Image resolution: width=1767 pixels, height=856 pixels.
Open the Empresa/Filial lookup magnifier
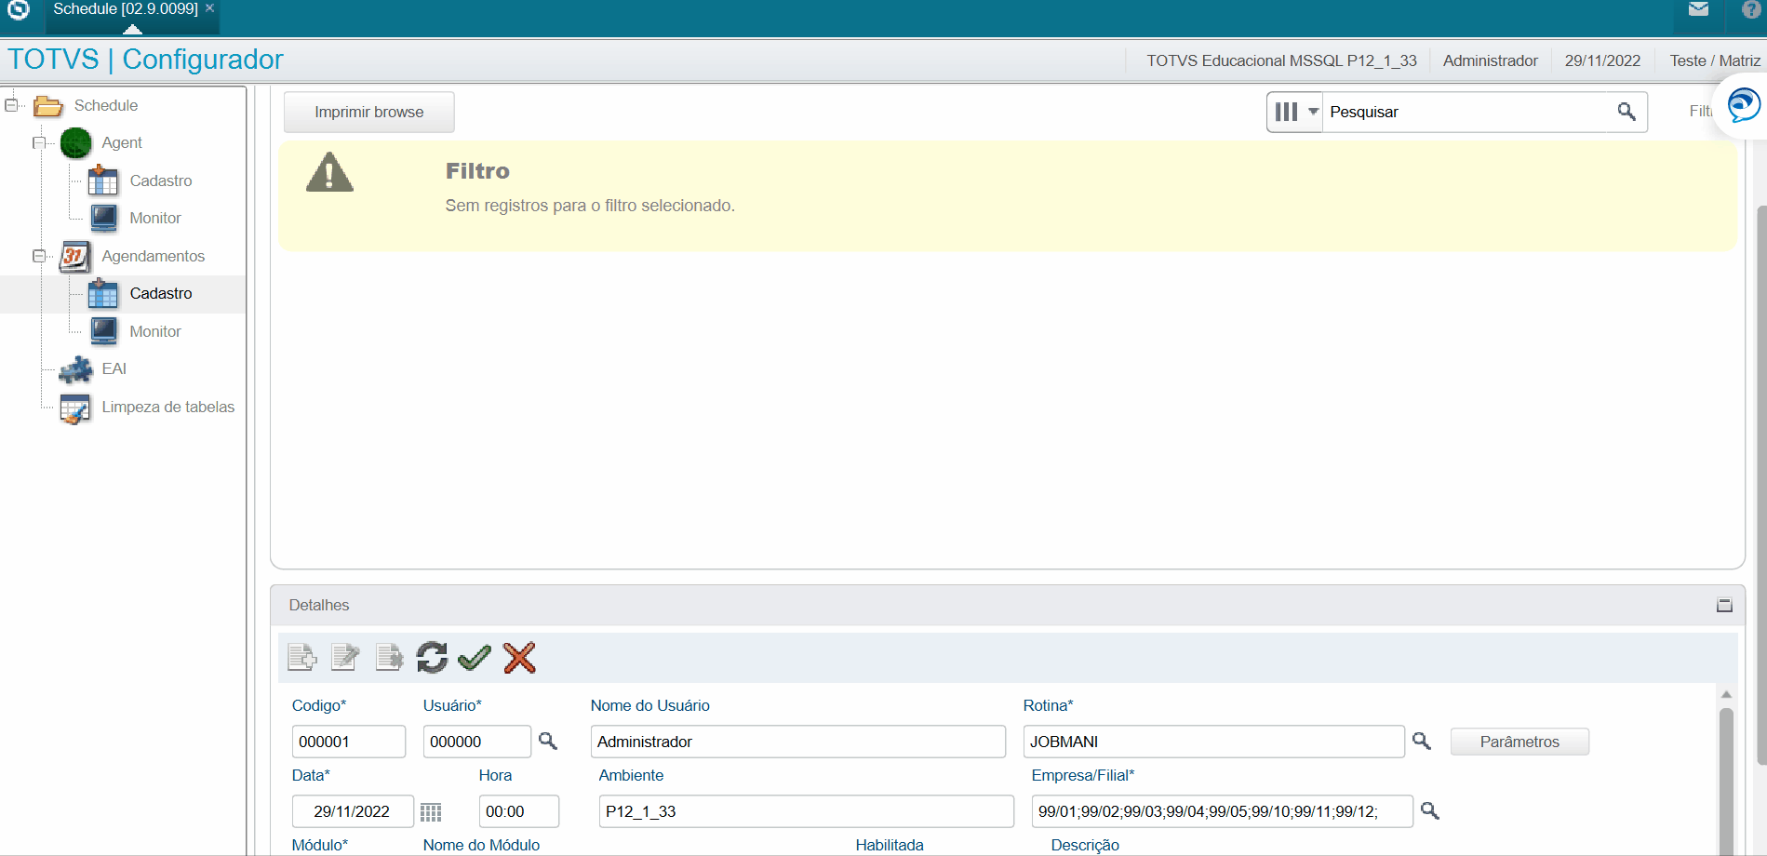click(1430, 810)
